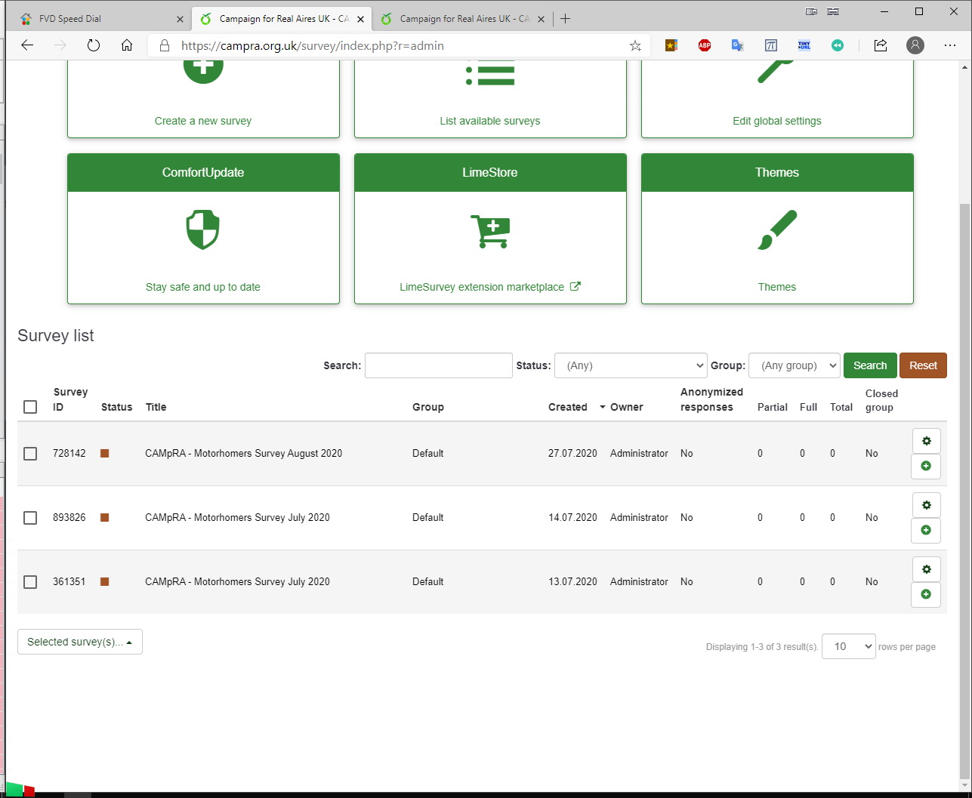Bookmark the page with the star icon
Viewport: 972px width, 798px height.
[635, 46]
